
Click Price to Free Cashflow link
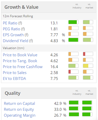[23, 67]
